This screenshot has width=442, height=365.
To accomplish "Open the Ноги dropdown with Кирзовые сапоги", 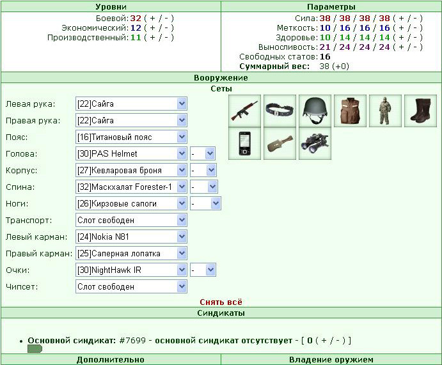I will coord(131,204).
